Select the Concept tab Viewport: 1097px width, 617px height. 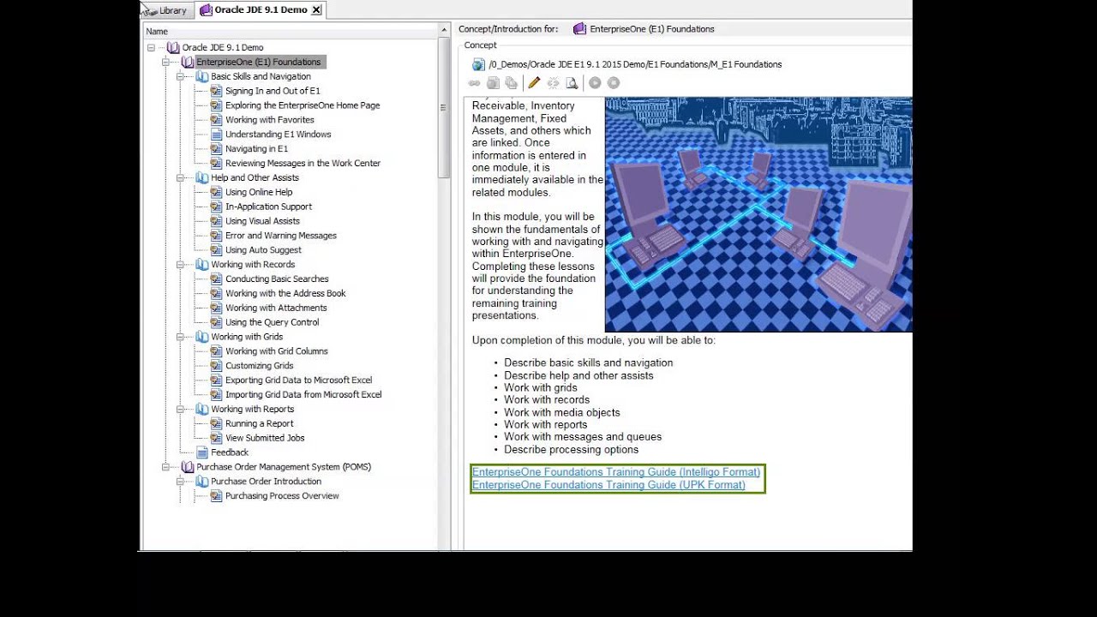pyautogui.click(x=481, y=45)
